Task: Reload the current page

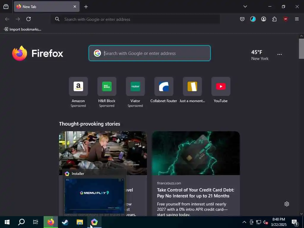Action: tap(28, 19)
